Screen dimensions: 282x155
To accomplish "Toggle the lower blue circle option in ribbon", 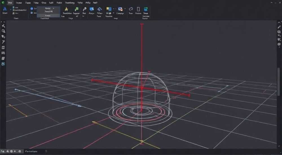I will [32, 13].
